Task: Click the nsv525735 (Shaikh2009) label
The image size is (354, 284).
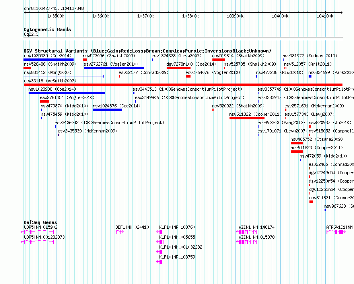Action: 250,64
